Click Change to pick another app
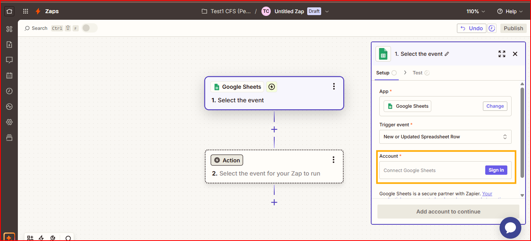The image size is (531, 241). click(x=495, y=106)
